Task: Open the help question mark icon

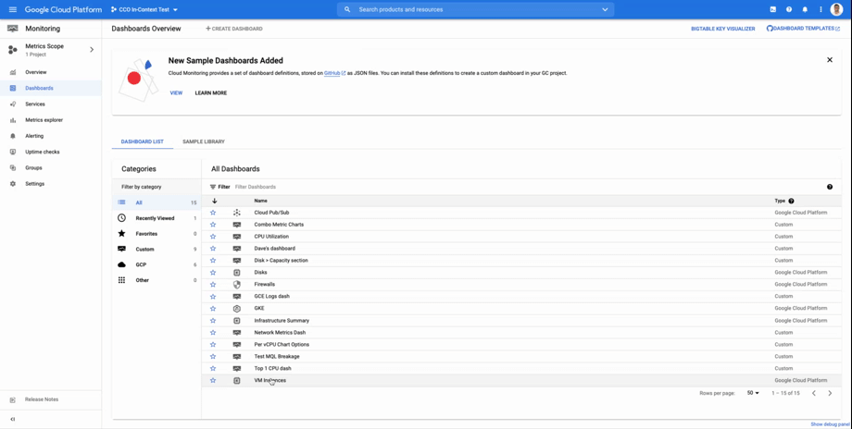Action: coord(788,10)
